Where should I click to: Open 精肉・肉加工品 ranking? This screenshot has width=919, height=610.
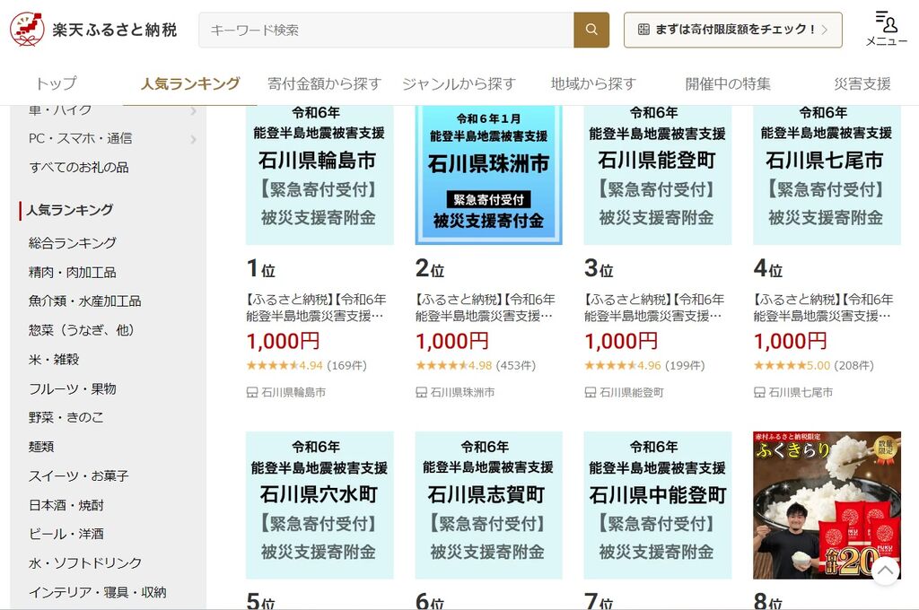pos(72,273)
